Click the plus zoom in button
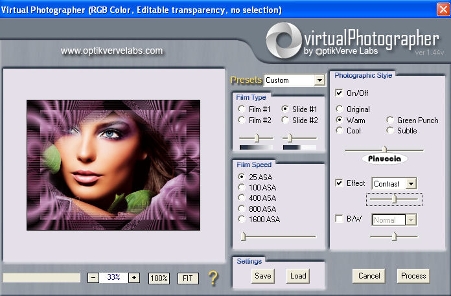 (x=134, y=278)
